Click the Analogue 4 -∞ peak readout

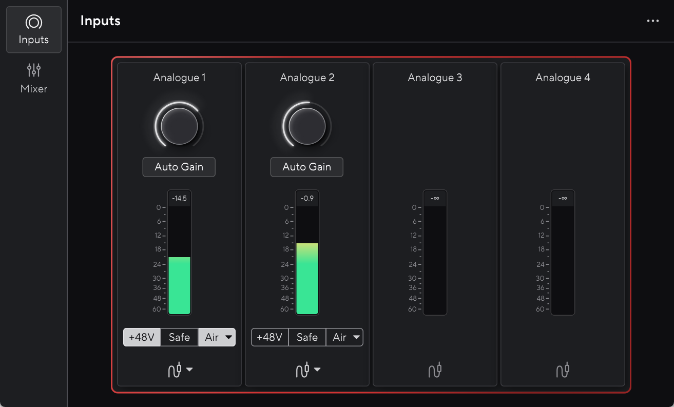point(563,198)
